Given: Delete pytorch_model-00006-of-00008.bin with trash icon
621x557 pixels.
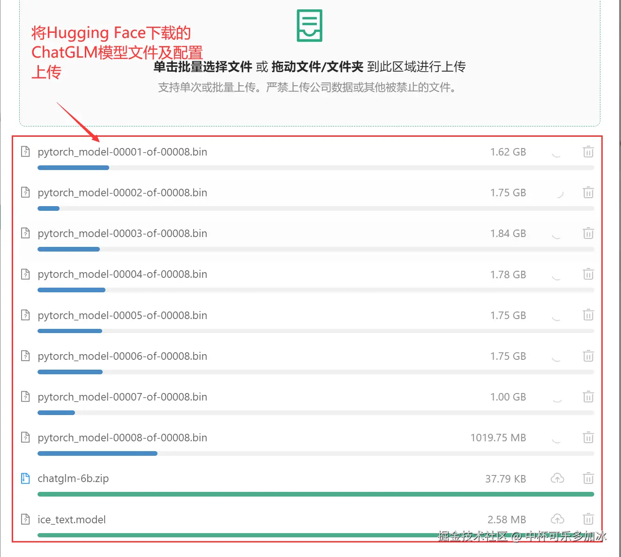Looking at the screenshot, I should [588, 356].
